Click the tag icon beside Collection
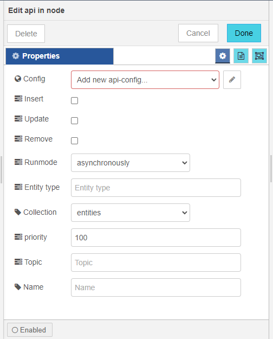Screen dimensions: 273x339 pos(18,212)
